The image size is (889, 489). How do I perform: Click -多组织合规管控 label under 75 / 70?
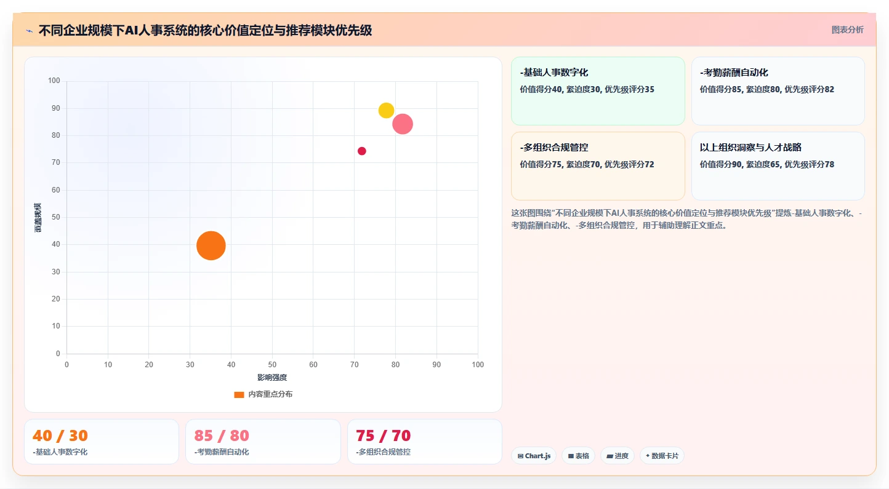pyautogui.click(x=383, y=452)
